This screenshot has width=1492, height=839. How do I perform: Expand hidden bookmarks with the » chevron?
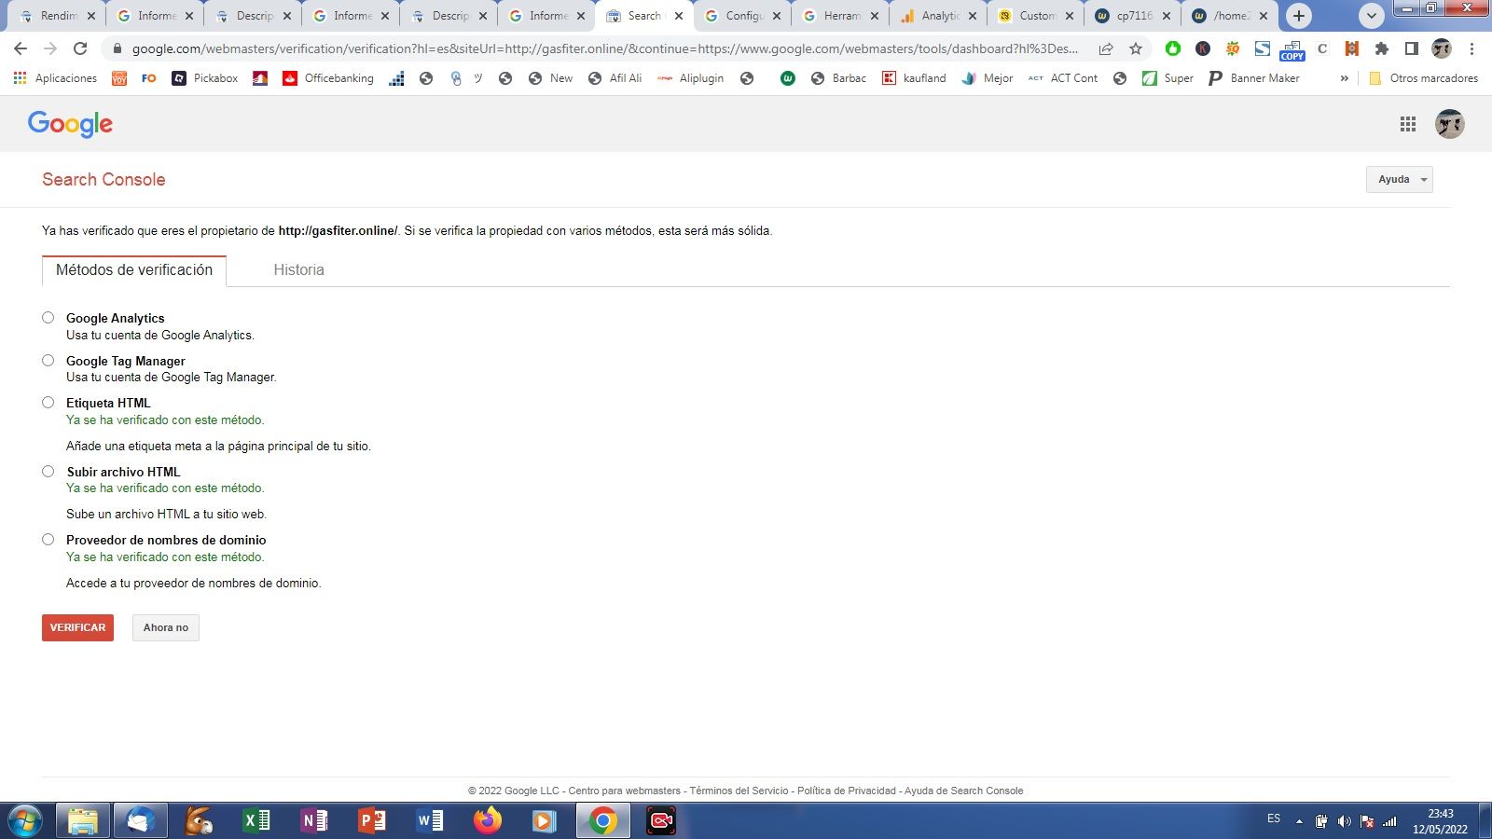coord(1344,78)
